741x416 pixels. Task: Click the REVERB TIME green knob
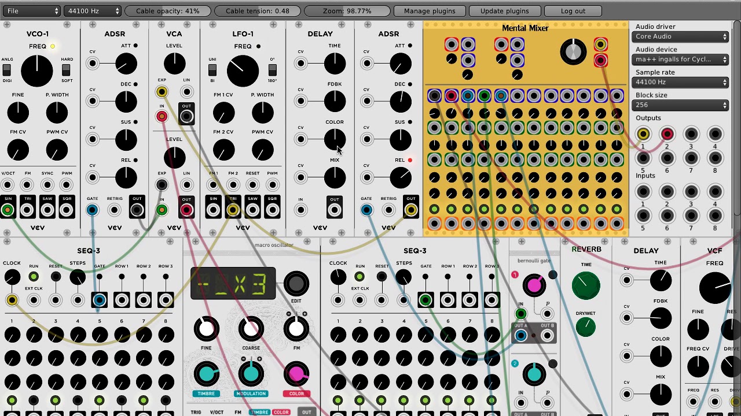[x=586, y=286]
